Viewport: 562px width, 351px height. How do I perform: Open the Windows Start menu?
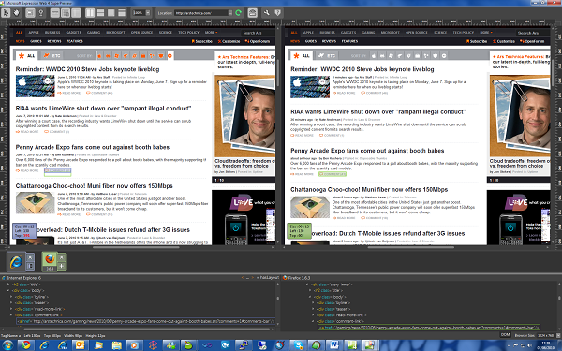(x=7, y=345)
